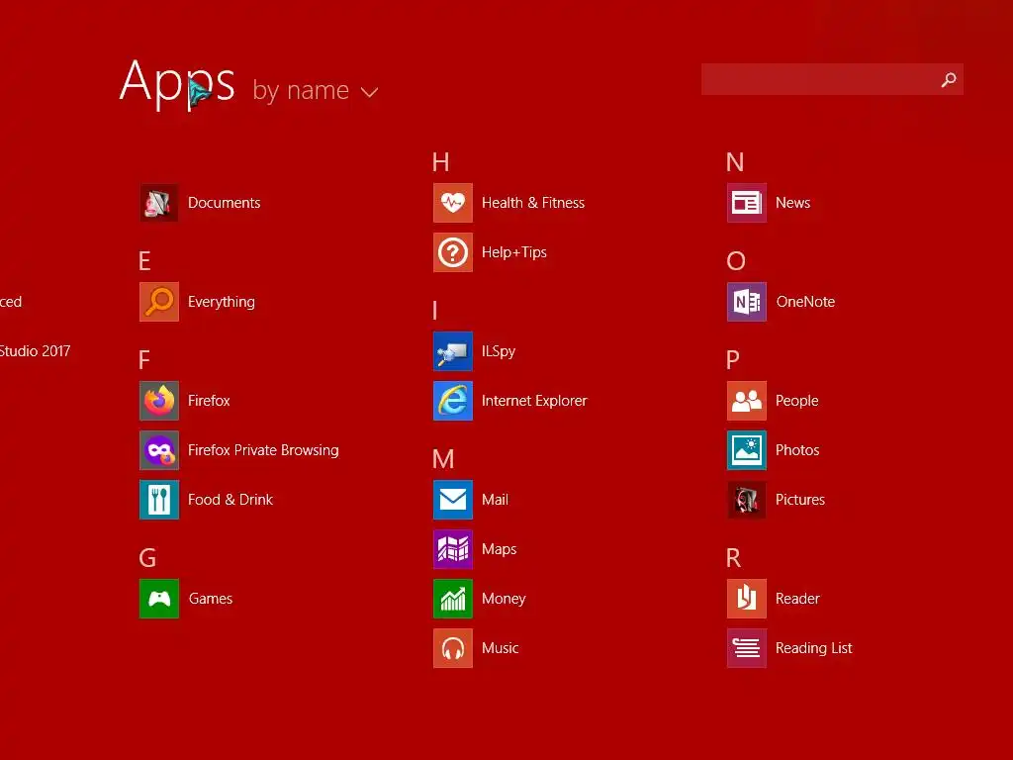
Task: Open the Help+Tips icon
Action: pos(453,252)
